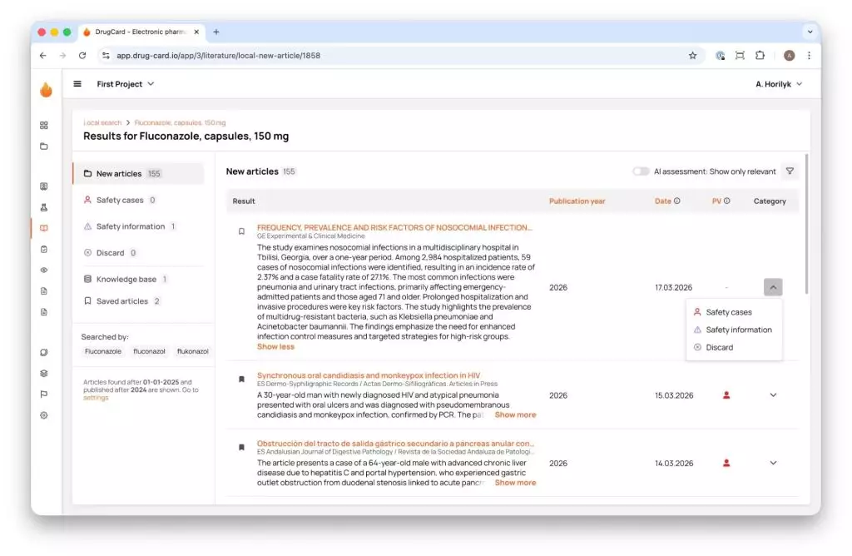Toggle AI assessment show only relevant
852x556 pixels.
click(641, 171)
